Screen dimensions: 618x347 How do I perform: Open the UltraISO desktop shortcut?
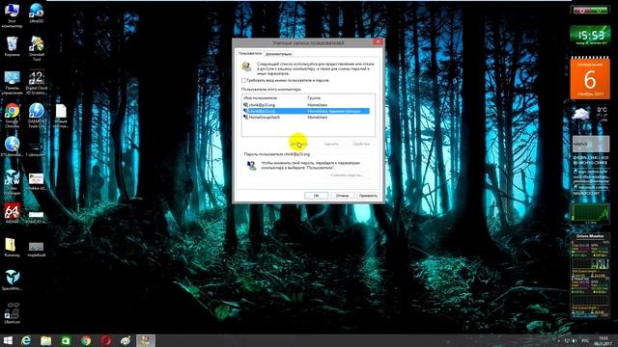37,13
